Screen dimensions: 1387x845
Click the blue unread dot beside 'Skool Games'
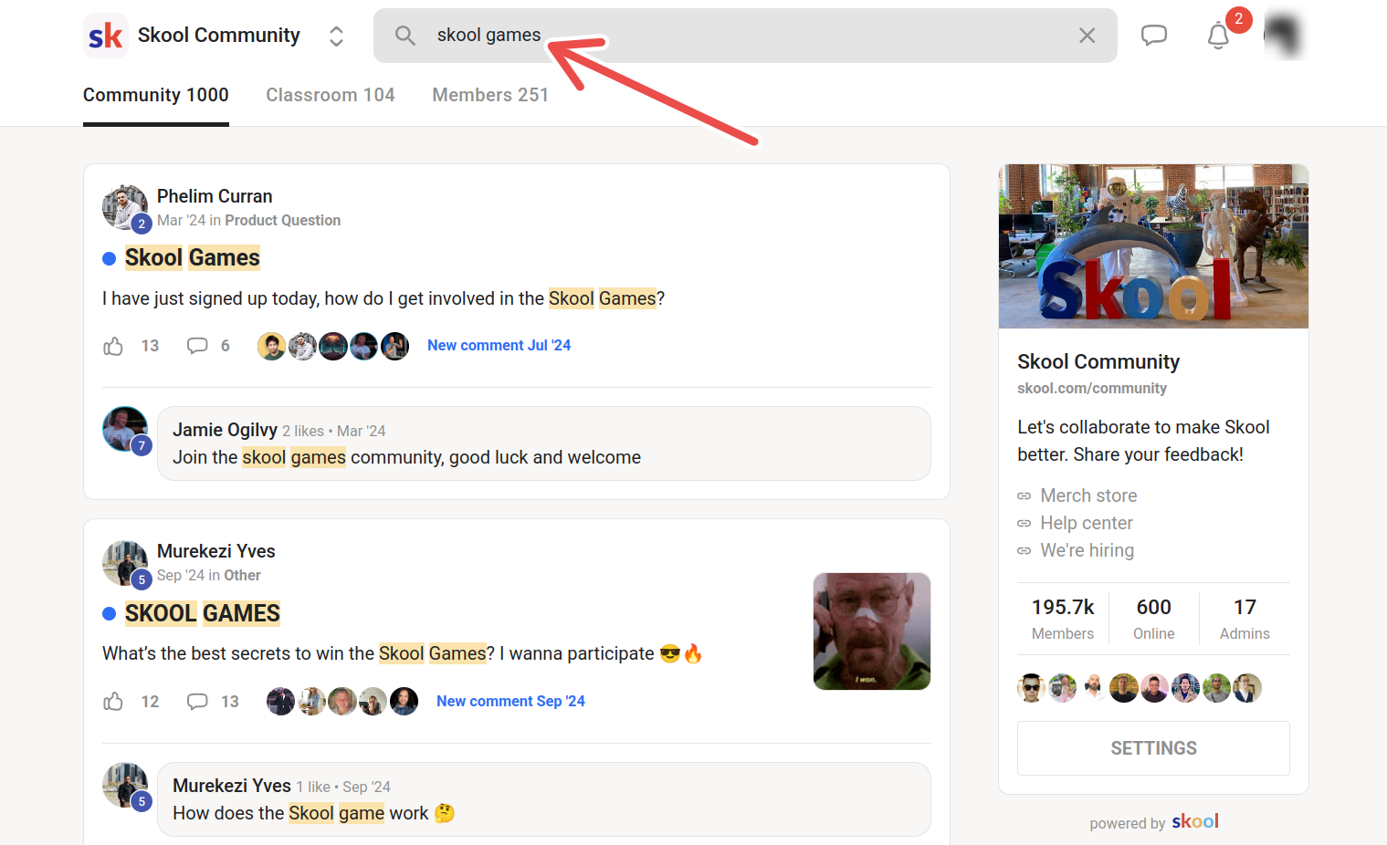tap(109, 258)
